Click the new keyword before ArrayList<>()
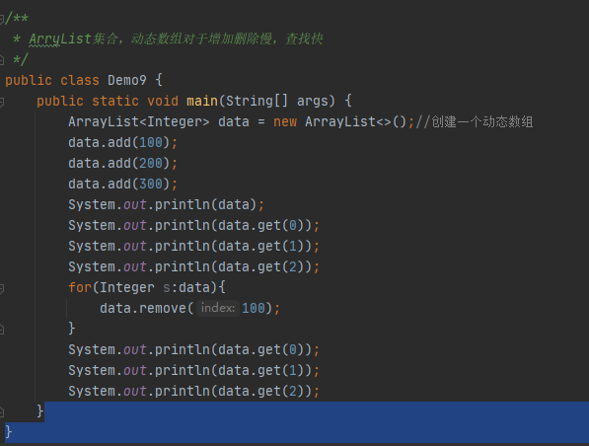 (285, 121)
